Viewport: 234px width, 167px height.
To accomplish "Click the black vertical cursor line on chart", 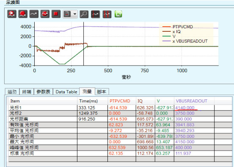I will (x=84, y=44).
